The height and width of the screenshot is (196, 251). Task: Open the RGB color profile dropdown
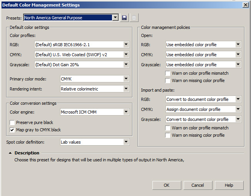(82, 45)
